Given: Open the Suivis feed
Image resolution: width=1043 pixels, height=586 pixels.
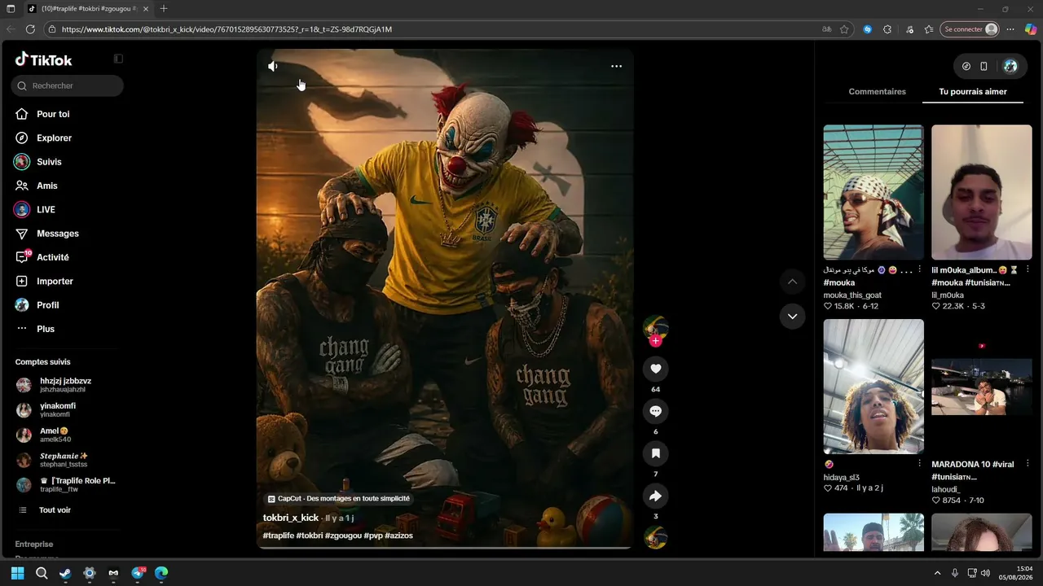Looking at the screenshot, I should coord(49,162).
